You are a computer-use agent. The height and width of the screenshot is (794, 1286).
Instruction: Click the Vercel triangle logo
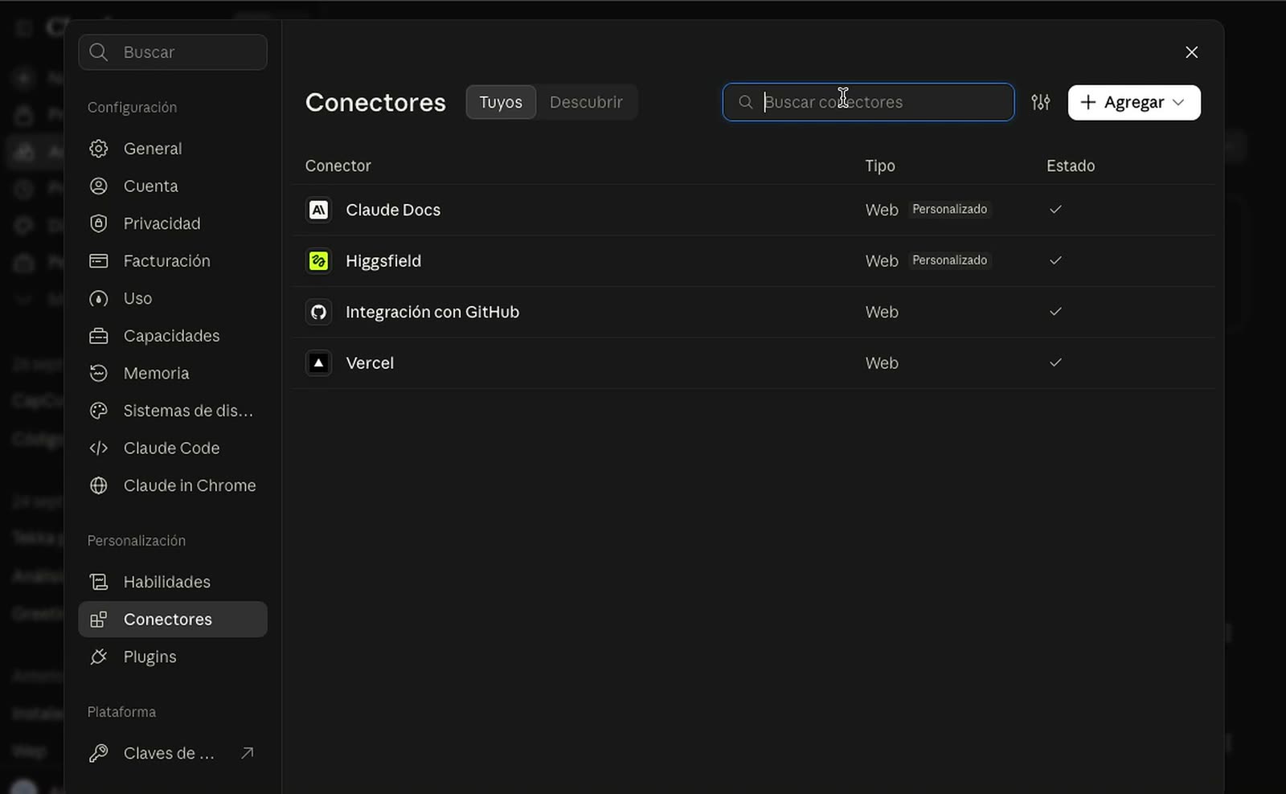click(x=318, y=363)
